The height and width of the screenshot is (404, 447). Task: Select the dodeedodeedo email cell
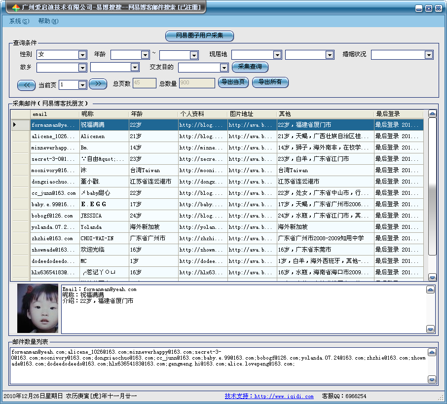(55, 261)
